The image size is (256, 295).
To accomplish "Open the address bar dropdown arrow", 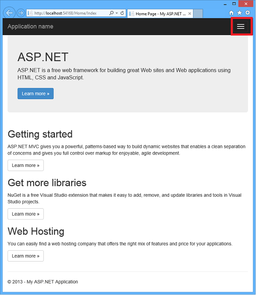I will 117,13.
